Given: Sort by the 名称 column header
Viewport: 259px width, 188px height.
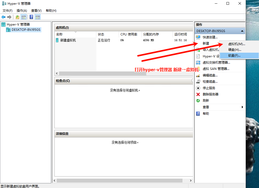Looking at the screenshot, I should (75, 34).
